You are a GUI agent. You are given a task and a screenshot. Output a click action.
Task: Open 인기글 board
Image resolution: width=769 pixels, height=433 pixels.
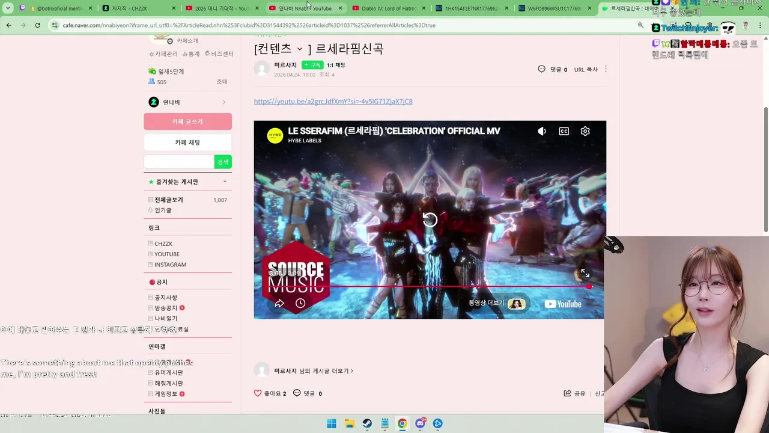(x=163, y=210)
